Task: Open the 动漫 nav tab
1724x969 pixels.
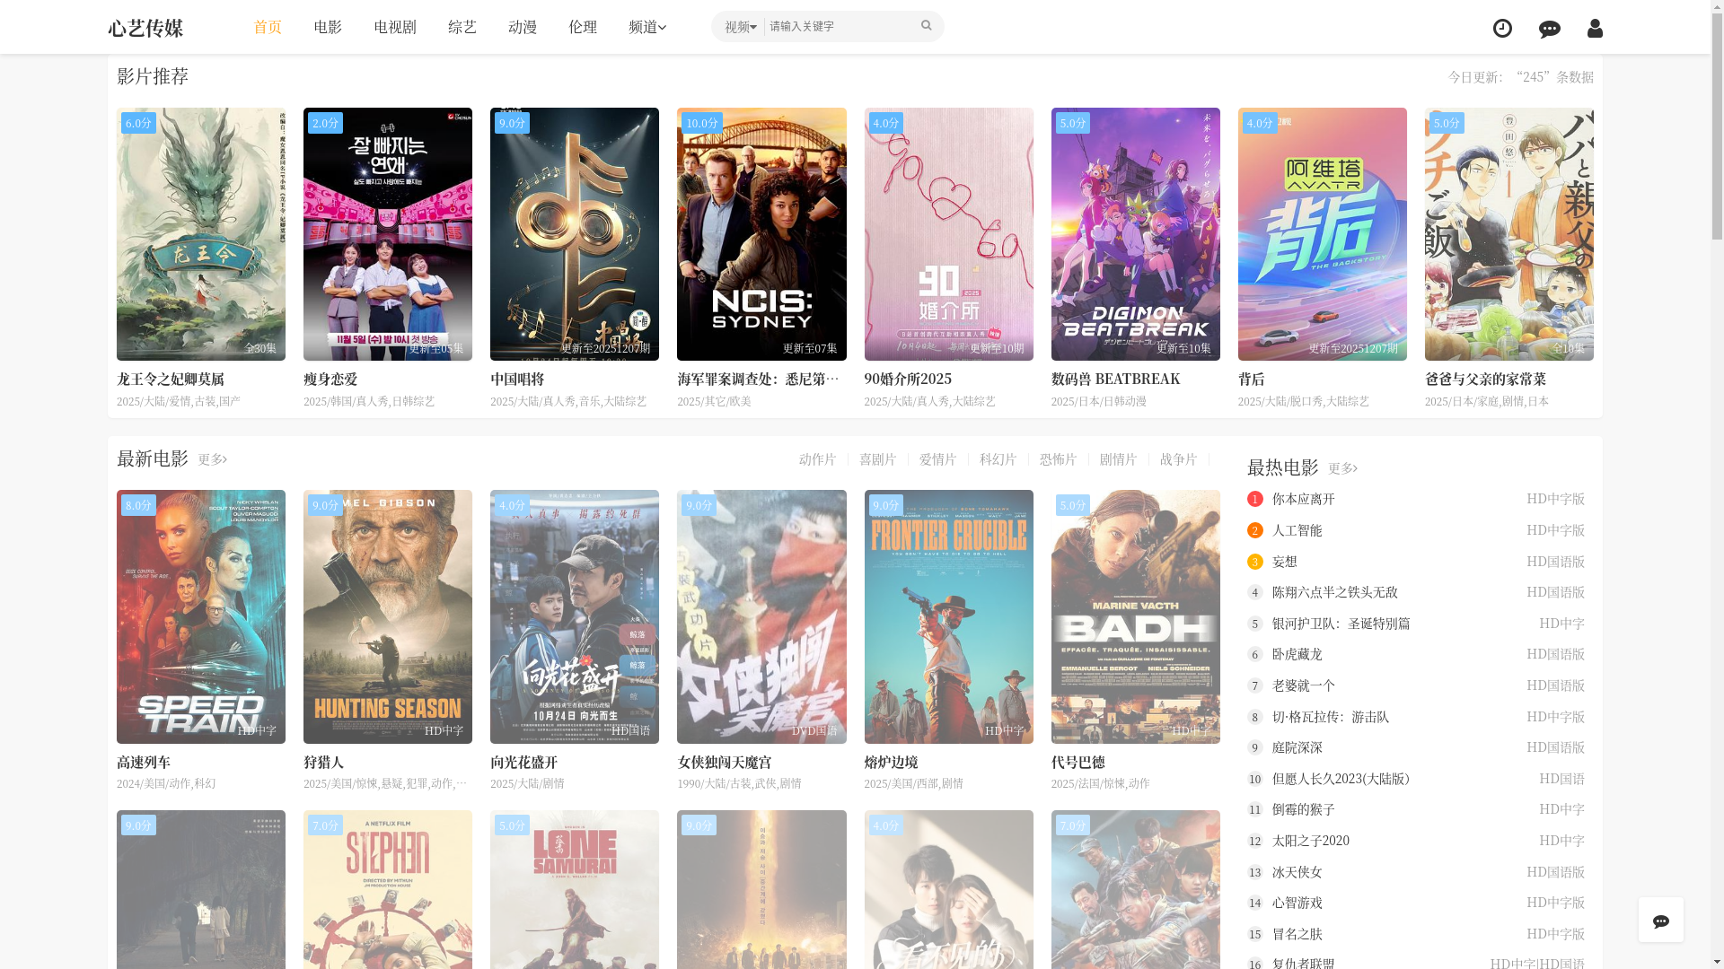Action: [522, 27]
